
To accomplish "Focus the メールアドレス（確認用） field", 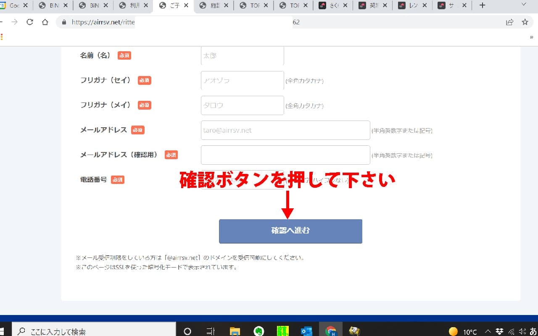I will (285, 155).
